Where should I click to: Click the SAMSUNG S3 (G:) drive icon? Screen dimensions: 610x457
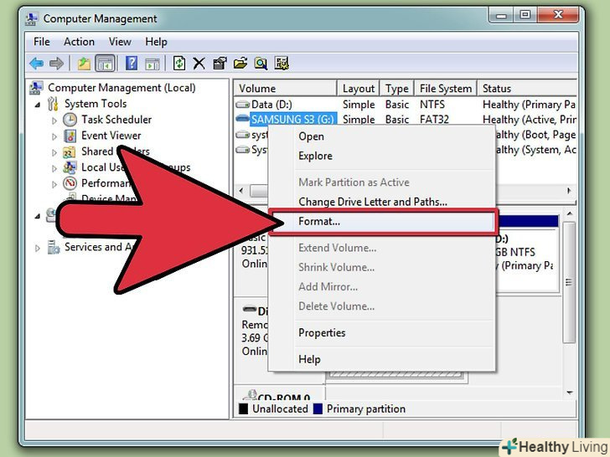coord(242,118)
